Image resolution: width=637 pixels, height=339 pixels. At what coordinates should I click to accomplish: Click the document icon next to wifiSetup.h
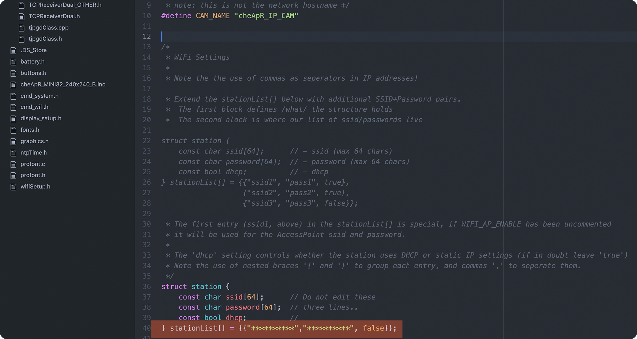pyautogui.click(x=13, y=187)
